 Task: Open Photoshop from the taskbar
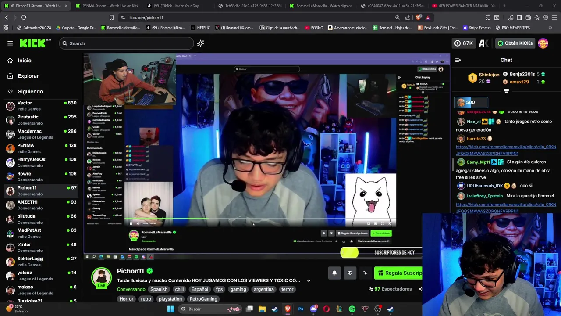point(301,309)
